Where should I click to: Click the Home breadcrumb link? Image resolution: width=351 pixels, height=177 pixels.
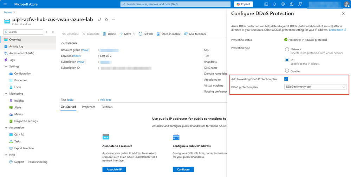(x=8, y=12)
